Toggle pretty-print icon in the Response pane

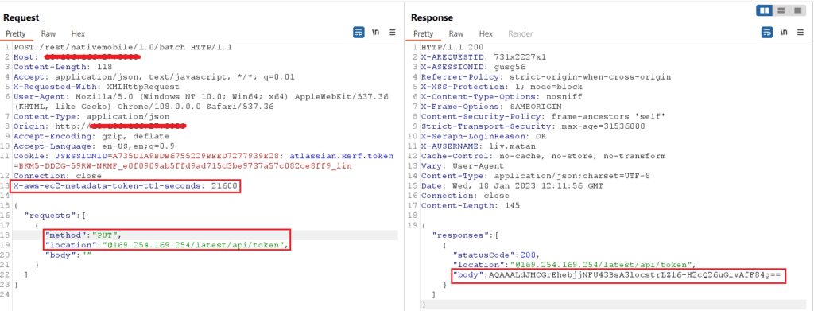pyautogui.click(x=767, y=33)
